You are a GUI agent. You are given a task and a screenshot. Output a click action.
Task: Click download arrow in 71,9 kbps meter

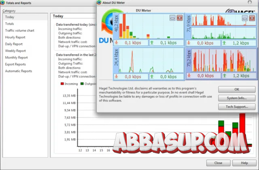coord(189,43)
